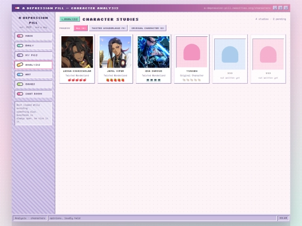Image resolution: width=302 pixels, height=226 pixels.
Task: Click the purple pill icon beside My Fics
Action: 20,55
